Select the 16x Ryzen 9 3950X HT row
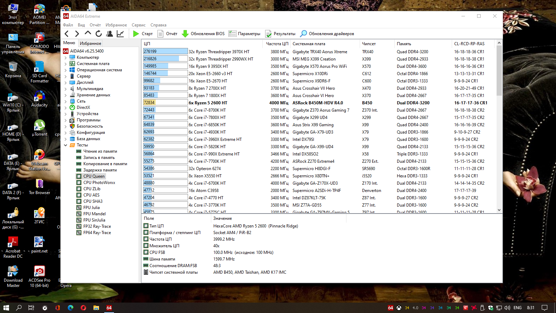 pos(319,66)
